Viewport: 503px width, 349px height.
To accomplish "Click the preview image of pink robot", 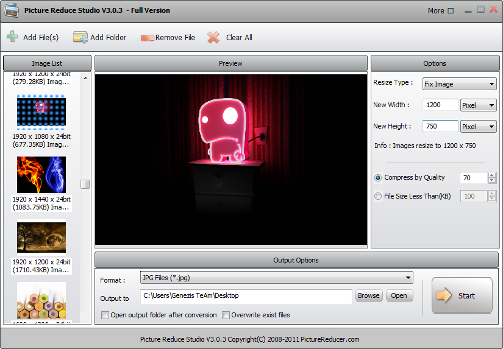I will point(231,160).
